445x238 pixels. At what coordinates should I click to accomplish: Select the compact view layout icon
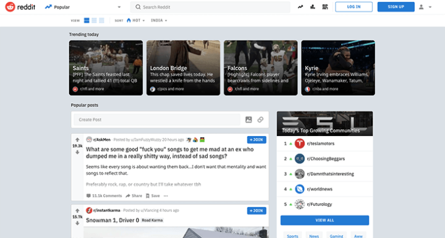point(101,20)
